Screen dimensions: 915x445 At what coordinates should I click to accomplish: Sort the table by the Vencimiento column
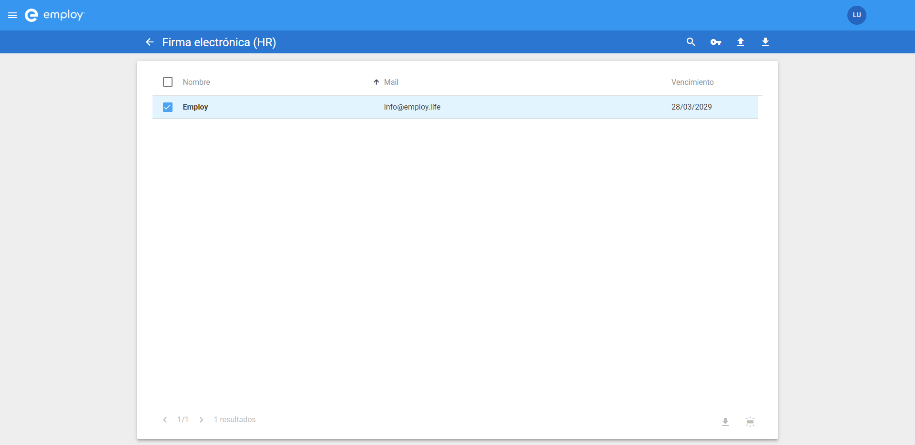[x=692, y=82]
